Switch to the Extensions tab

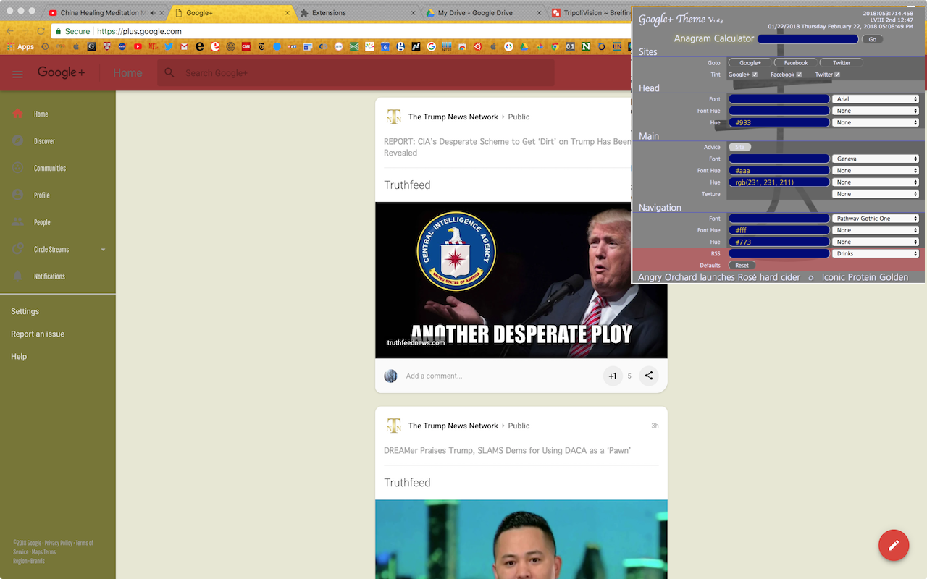coord(358,13)
